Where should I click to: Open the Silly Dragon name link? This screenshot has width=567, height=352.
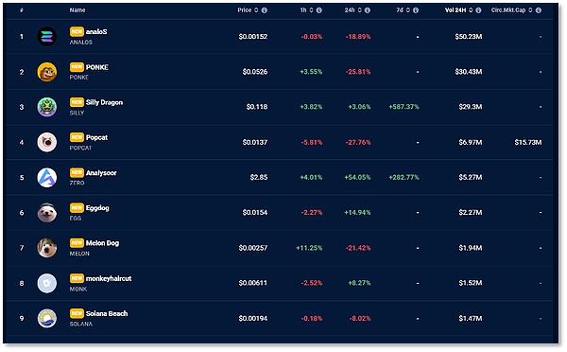pos(104,102)
